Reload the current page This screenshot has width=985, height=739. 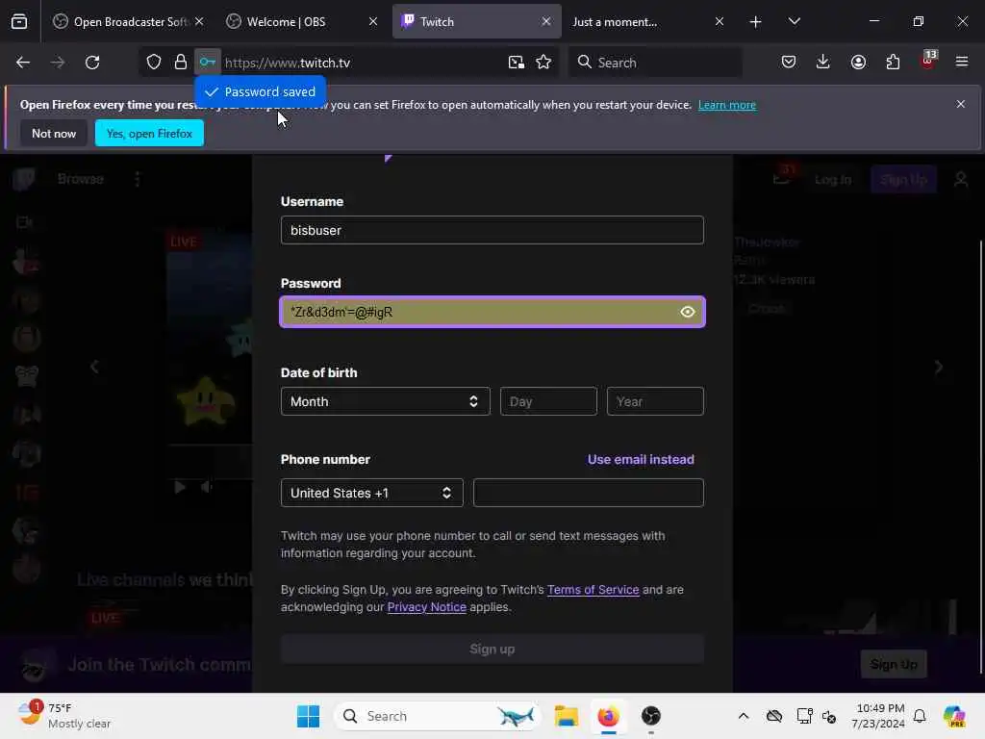point(92,63)
